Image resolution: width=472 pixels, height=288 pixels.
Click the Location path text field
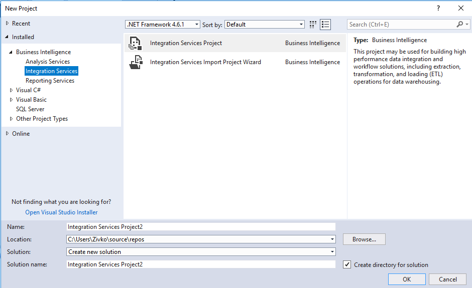point(197,239)
